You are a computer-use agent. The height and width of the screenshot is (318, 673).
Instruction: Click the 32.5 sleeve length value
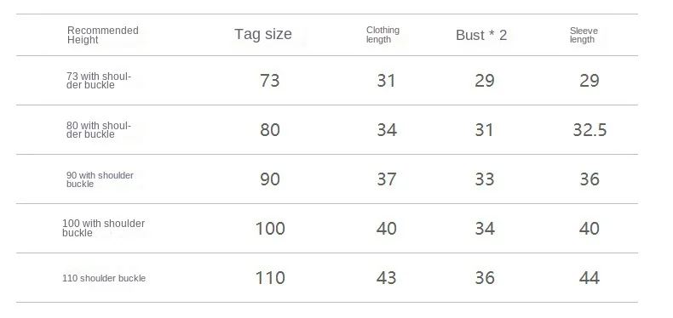pos(590,130)
